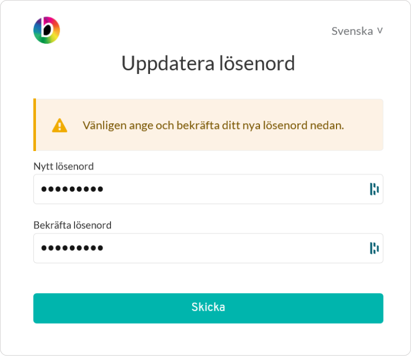This screenshot has height=356, width=411.
Task: Focus the Bekräfta lösenord input field
Action: coord(208,248)
